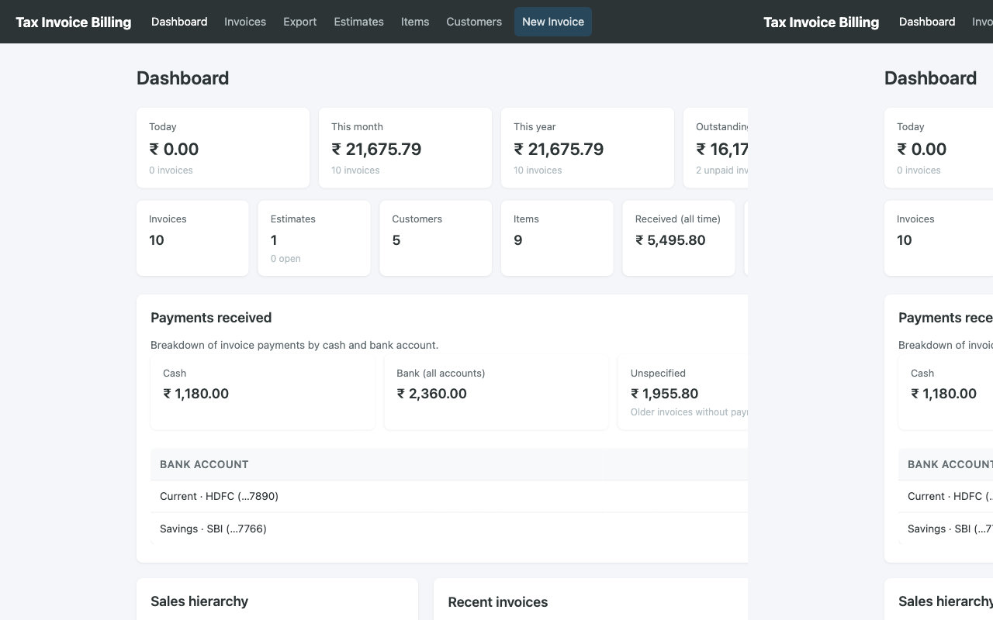This screenshot has width=993, height=620.
Task: Select Current · HDFC row in right window
Action: (946, 496)
